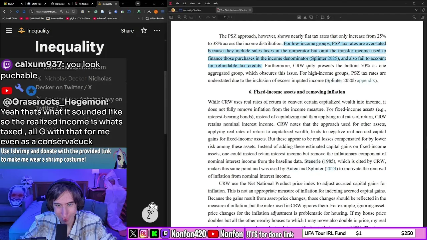
Task: Close The Distribution of Capital tab
Action: click(x=250, y=10)
